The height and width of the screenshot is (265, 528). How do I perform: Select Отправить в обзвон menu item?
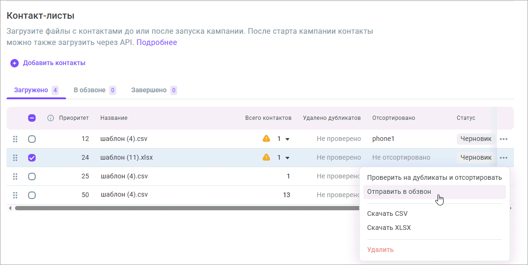[x=399, y=191]
